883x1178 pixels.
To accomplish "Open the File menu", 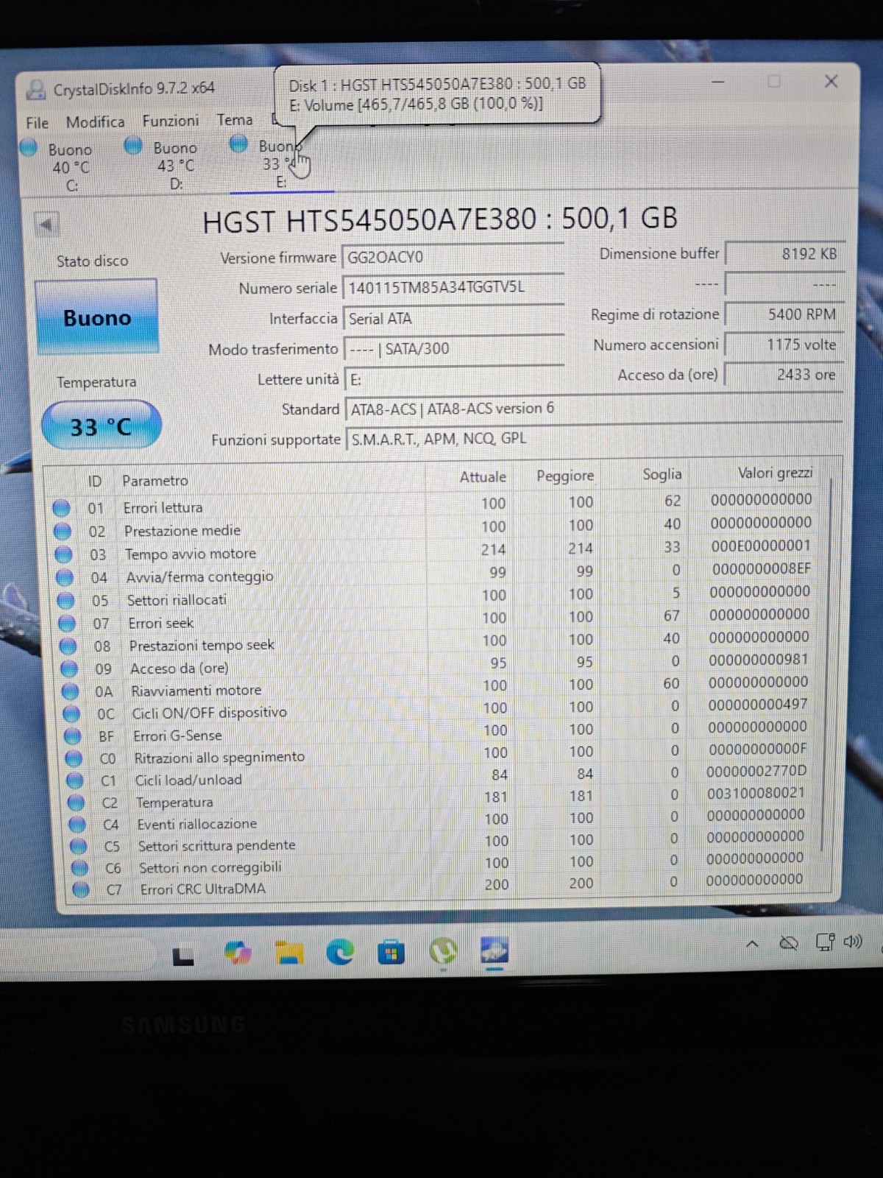I will click(38, 123).
